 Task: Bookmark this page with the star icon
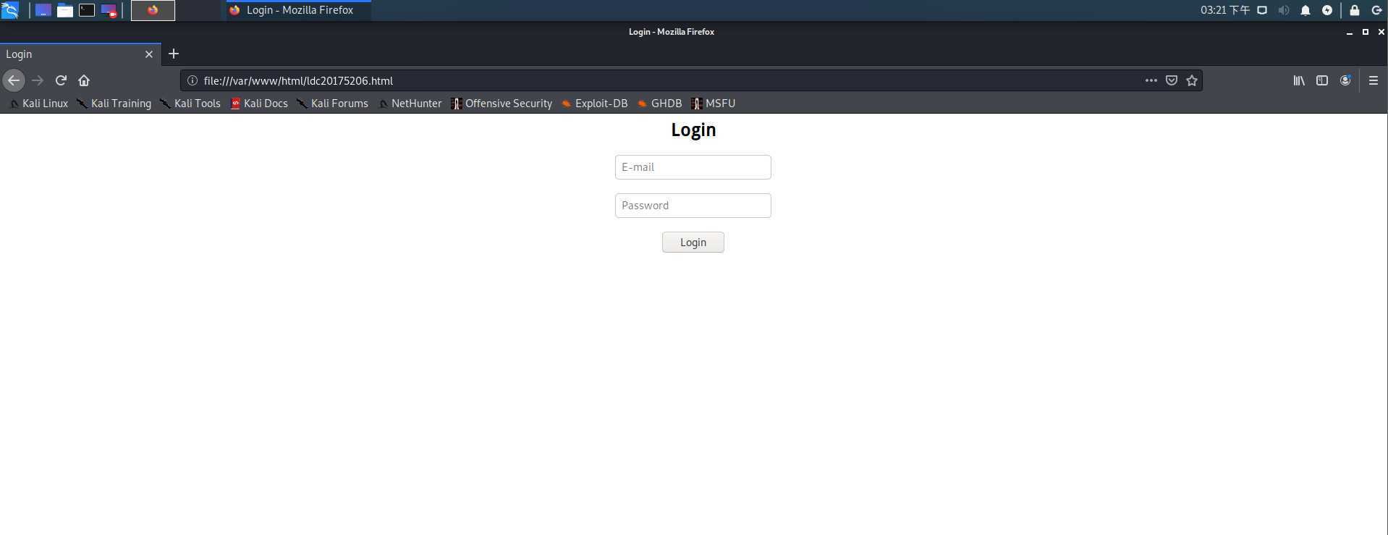(1191, 80)
